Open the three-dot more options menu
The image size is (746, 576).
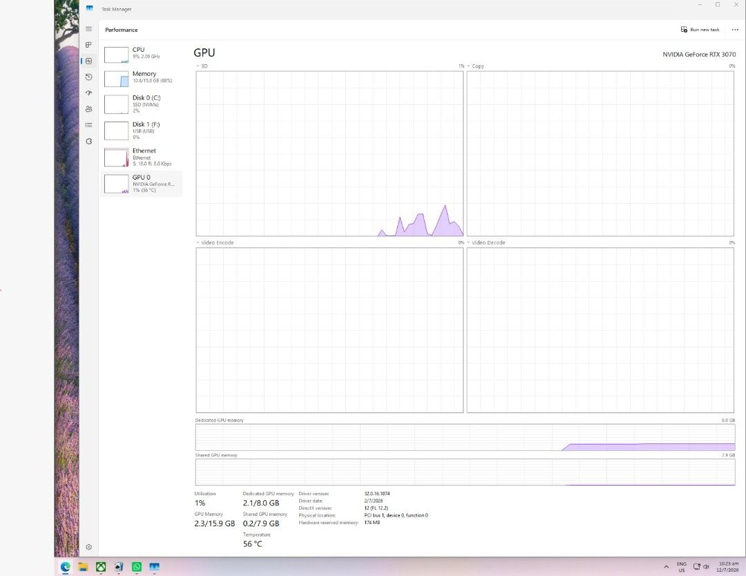734,30
